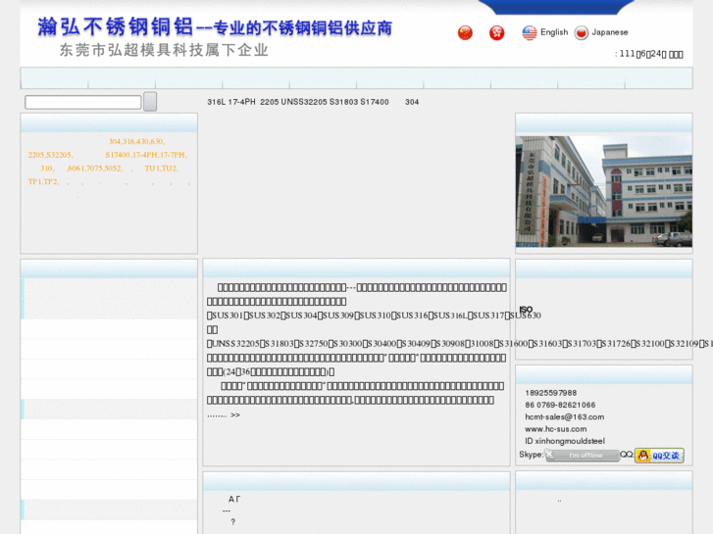Click the orange 2205,S32205 tag text
The height and width of the screenshot is (534, 713).
[50, 155]
